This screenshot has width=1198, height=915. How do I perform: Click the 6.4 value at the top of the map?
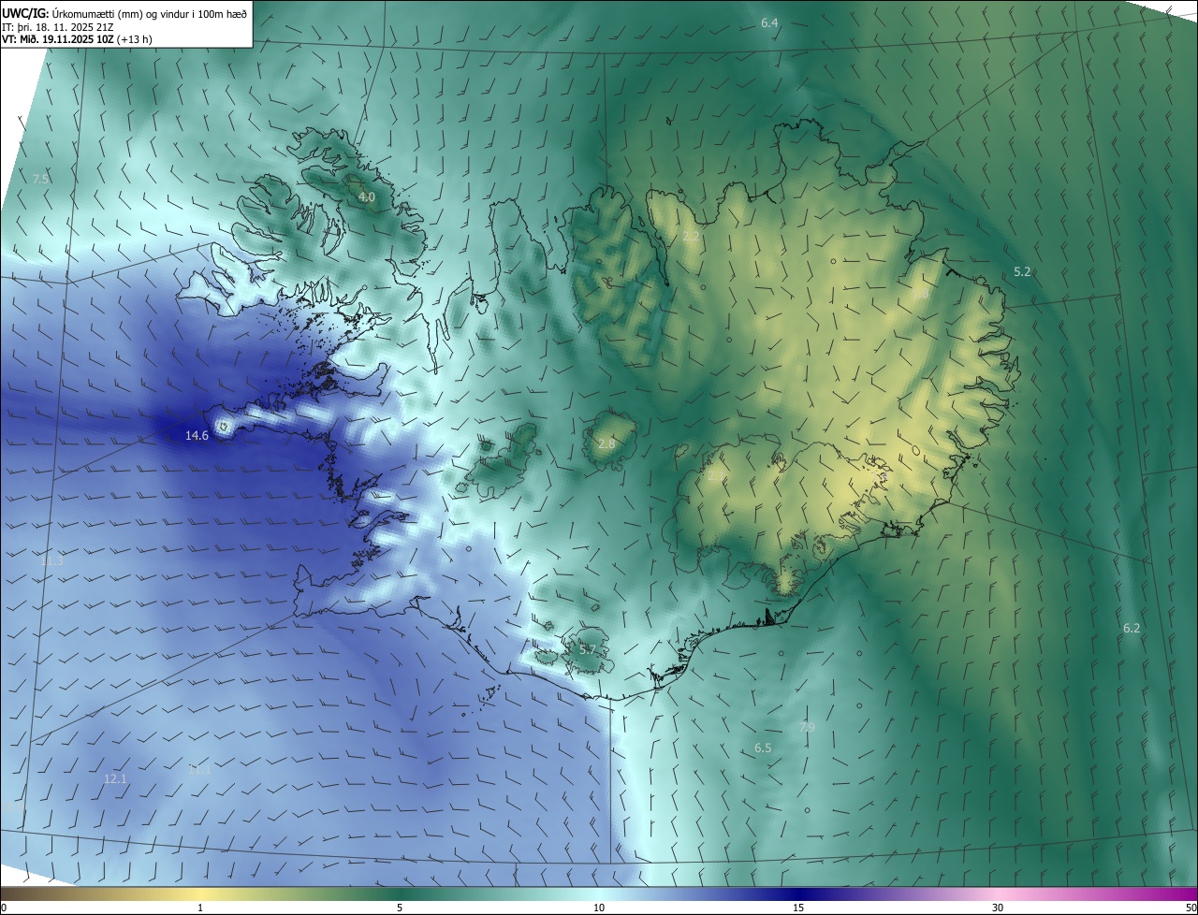click(x=769, y=22)
